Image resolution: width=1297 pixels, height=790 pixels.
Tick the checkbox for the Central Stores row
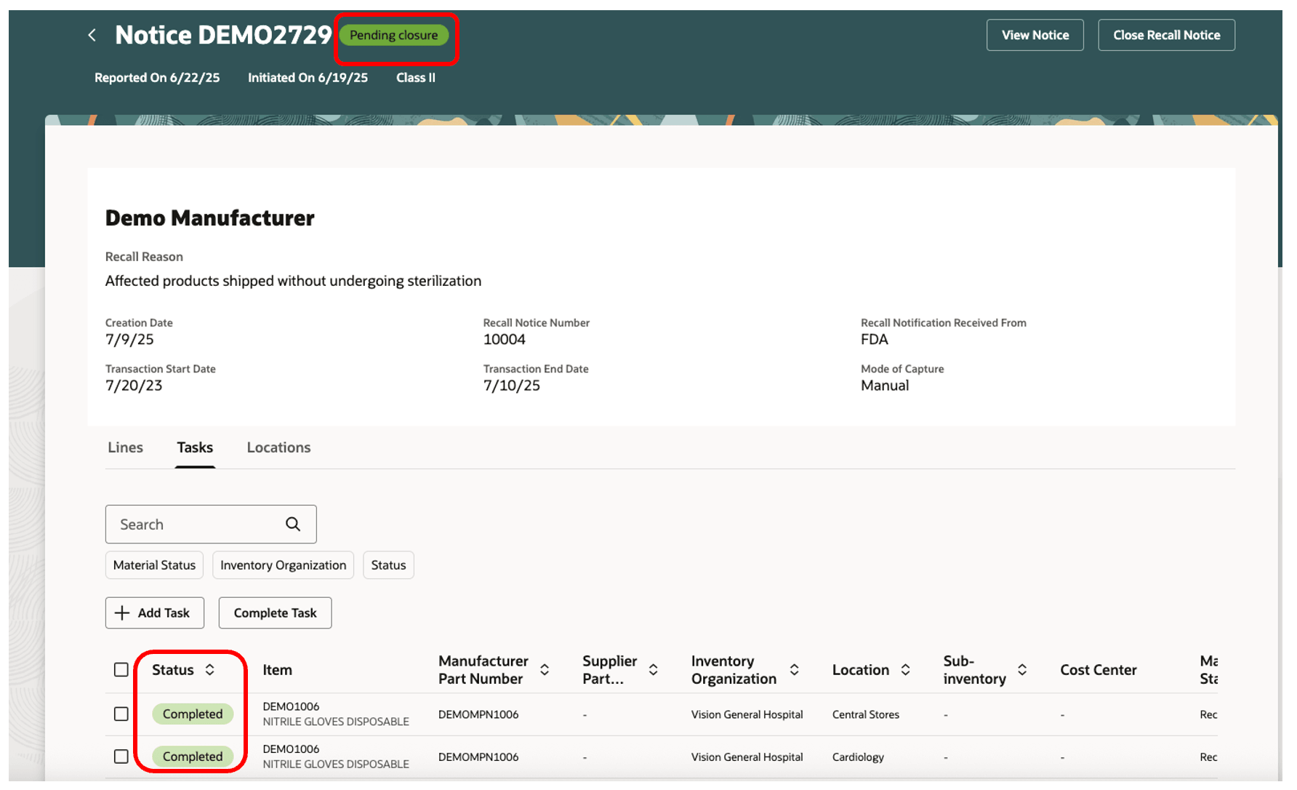[121, 714]
